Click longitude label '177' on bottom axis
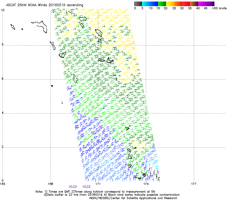 coord(194,184)
